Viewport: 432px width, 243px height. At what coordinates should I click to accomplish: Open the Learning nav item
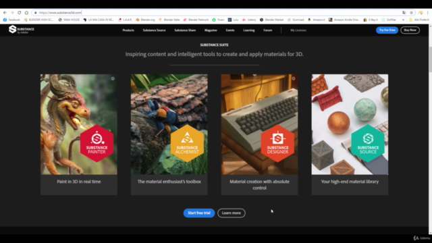[249, 30]
